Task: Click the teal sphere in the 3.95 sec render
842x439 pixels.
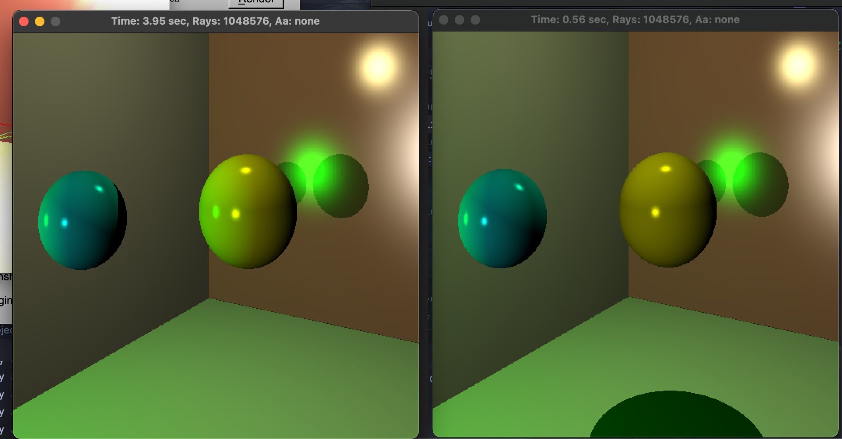Action: 82,220
